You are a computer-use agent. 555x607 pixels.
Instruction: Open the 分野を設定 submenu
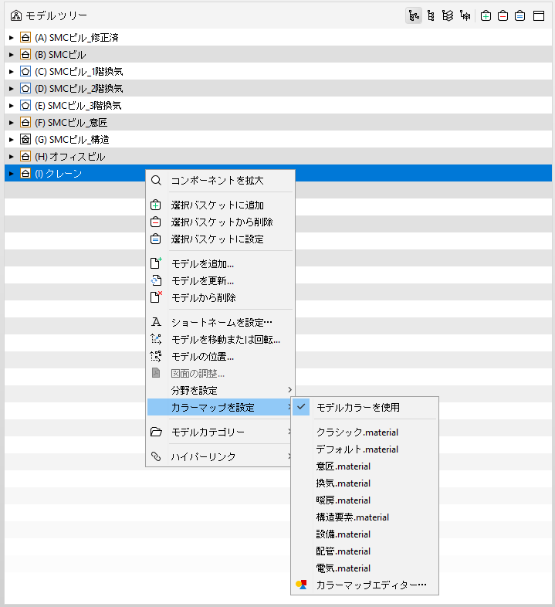point(220,390)
